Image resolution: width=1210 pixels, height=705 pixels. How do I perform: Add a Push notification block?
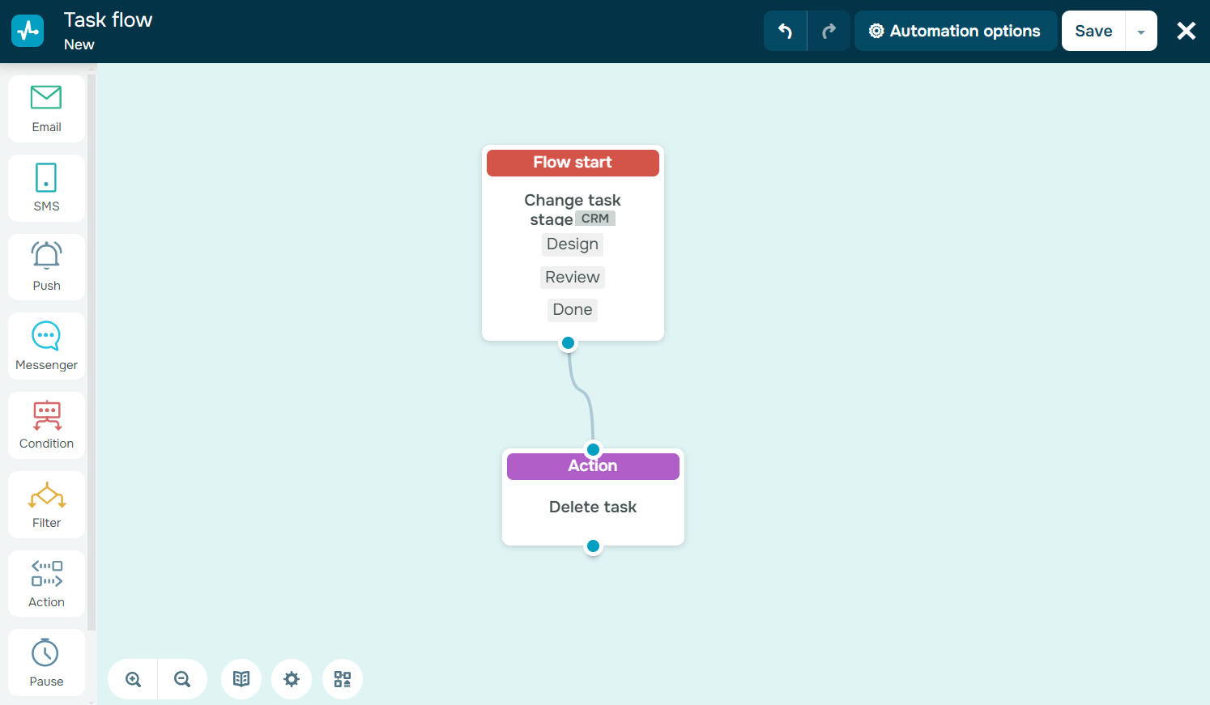[46, 267]
